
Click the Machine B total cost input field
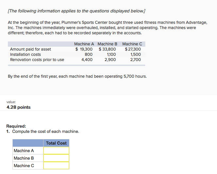(56, 158)
